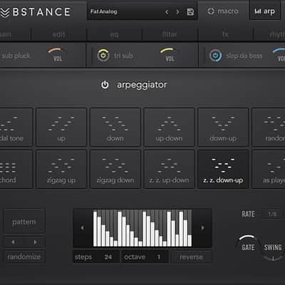Select the as played arpeggio mode
The image size is (285, 285).
(269, 170)
